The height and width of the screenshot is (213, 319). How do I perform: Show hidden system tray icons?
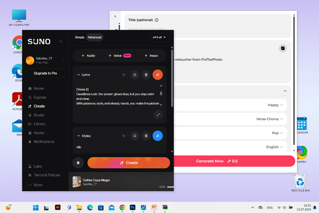coord(252,207)
